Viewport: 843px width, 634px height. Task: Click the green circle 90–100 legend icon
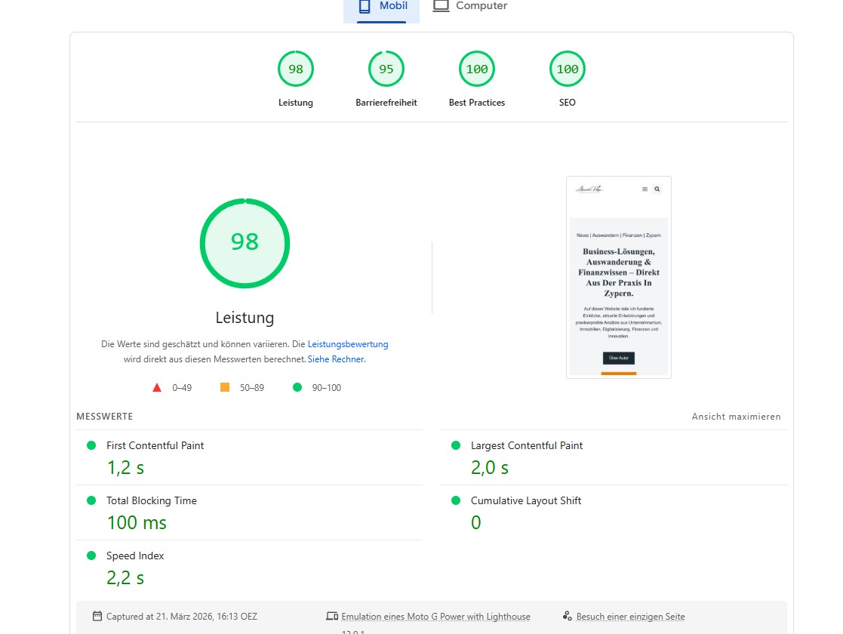(297, 388)
